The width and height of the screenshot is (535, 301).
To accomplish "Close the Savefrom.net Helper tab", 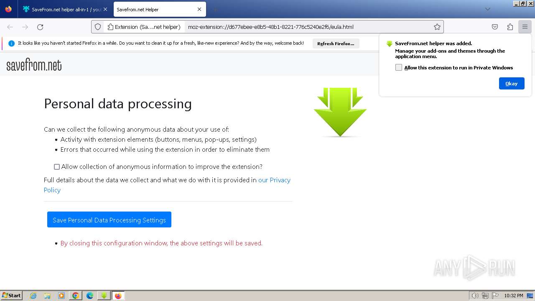I will coord(199,9).
